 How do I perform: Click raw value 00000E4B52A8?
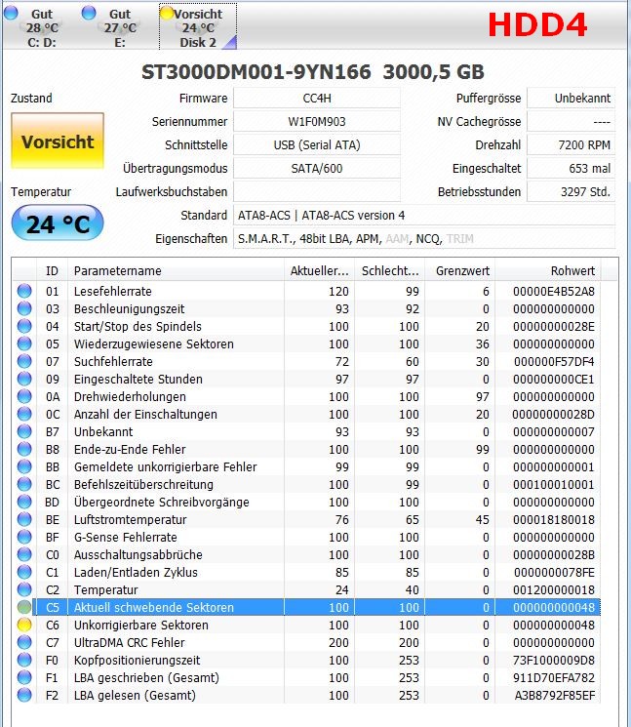point(554,291)
